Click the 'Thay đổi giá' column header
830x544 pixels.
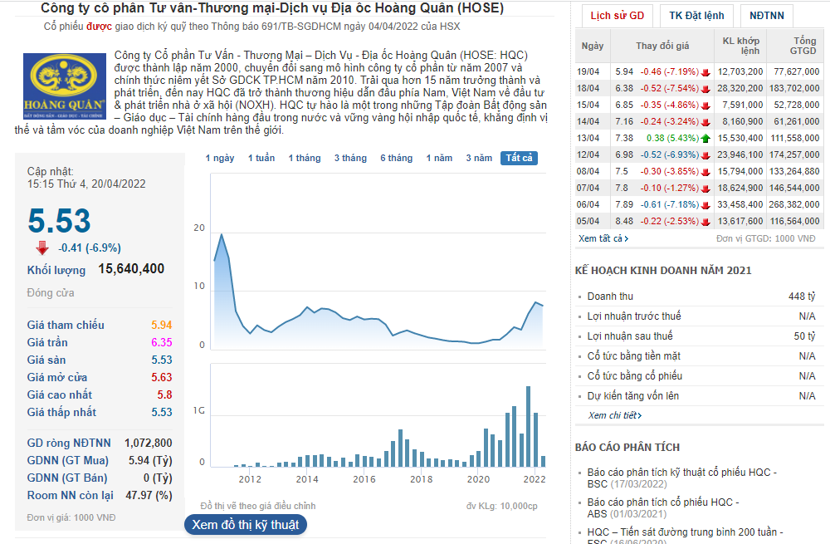[662, 46]
